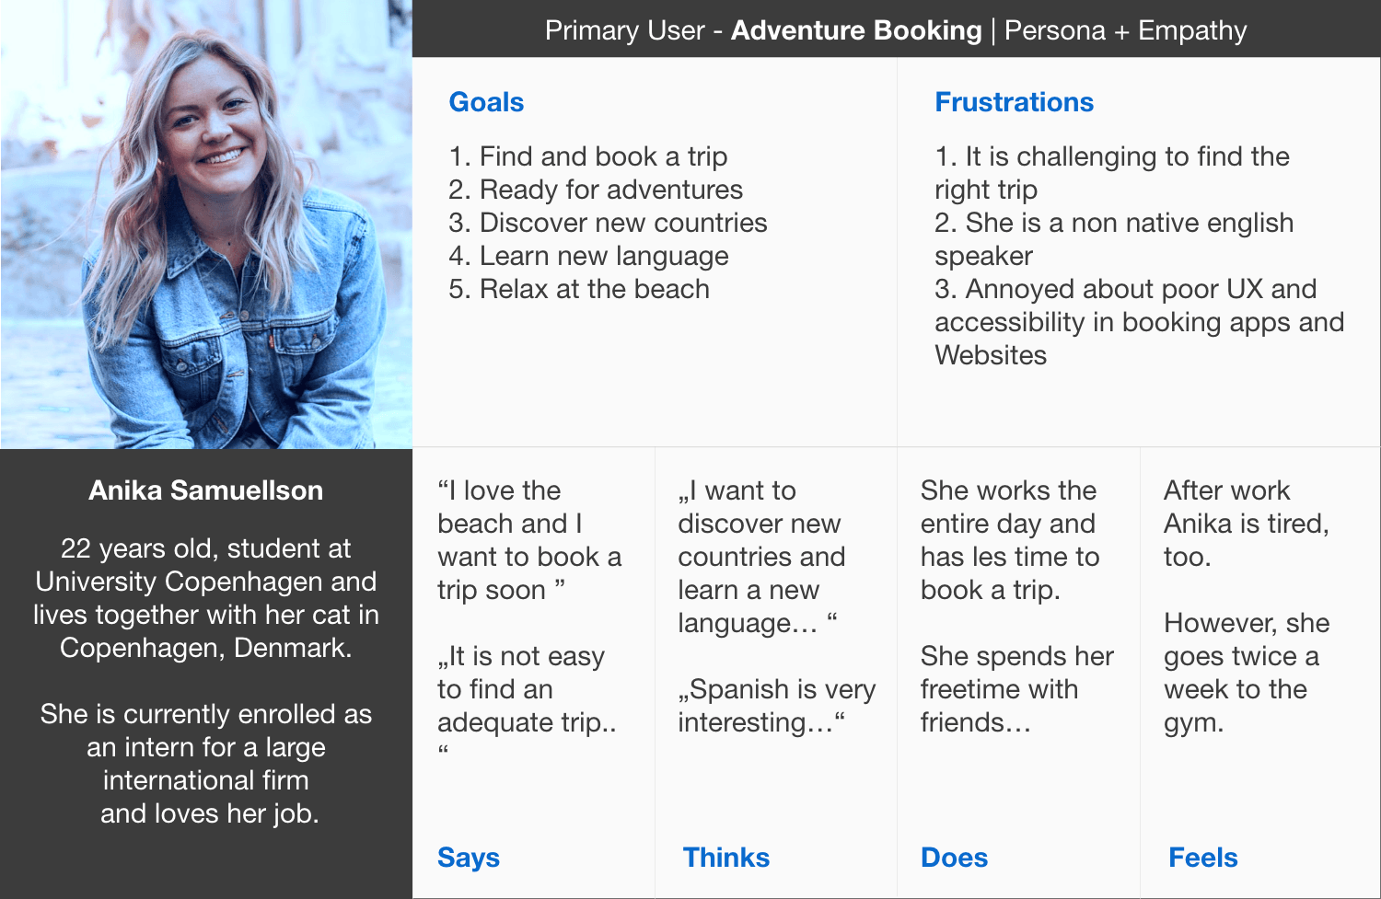This screenshot has width=1381, height=899.
Task: Click the persona photo of Anika
Action: tap(206, 225)
